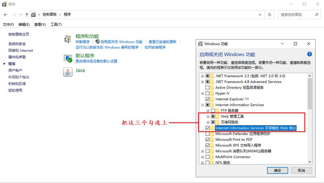Open 时钟和区域 category
The image size is (324, 183).
click(x=17, y=83)
